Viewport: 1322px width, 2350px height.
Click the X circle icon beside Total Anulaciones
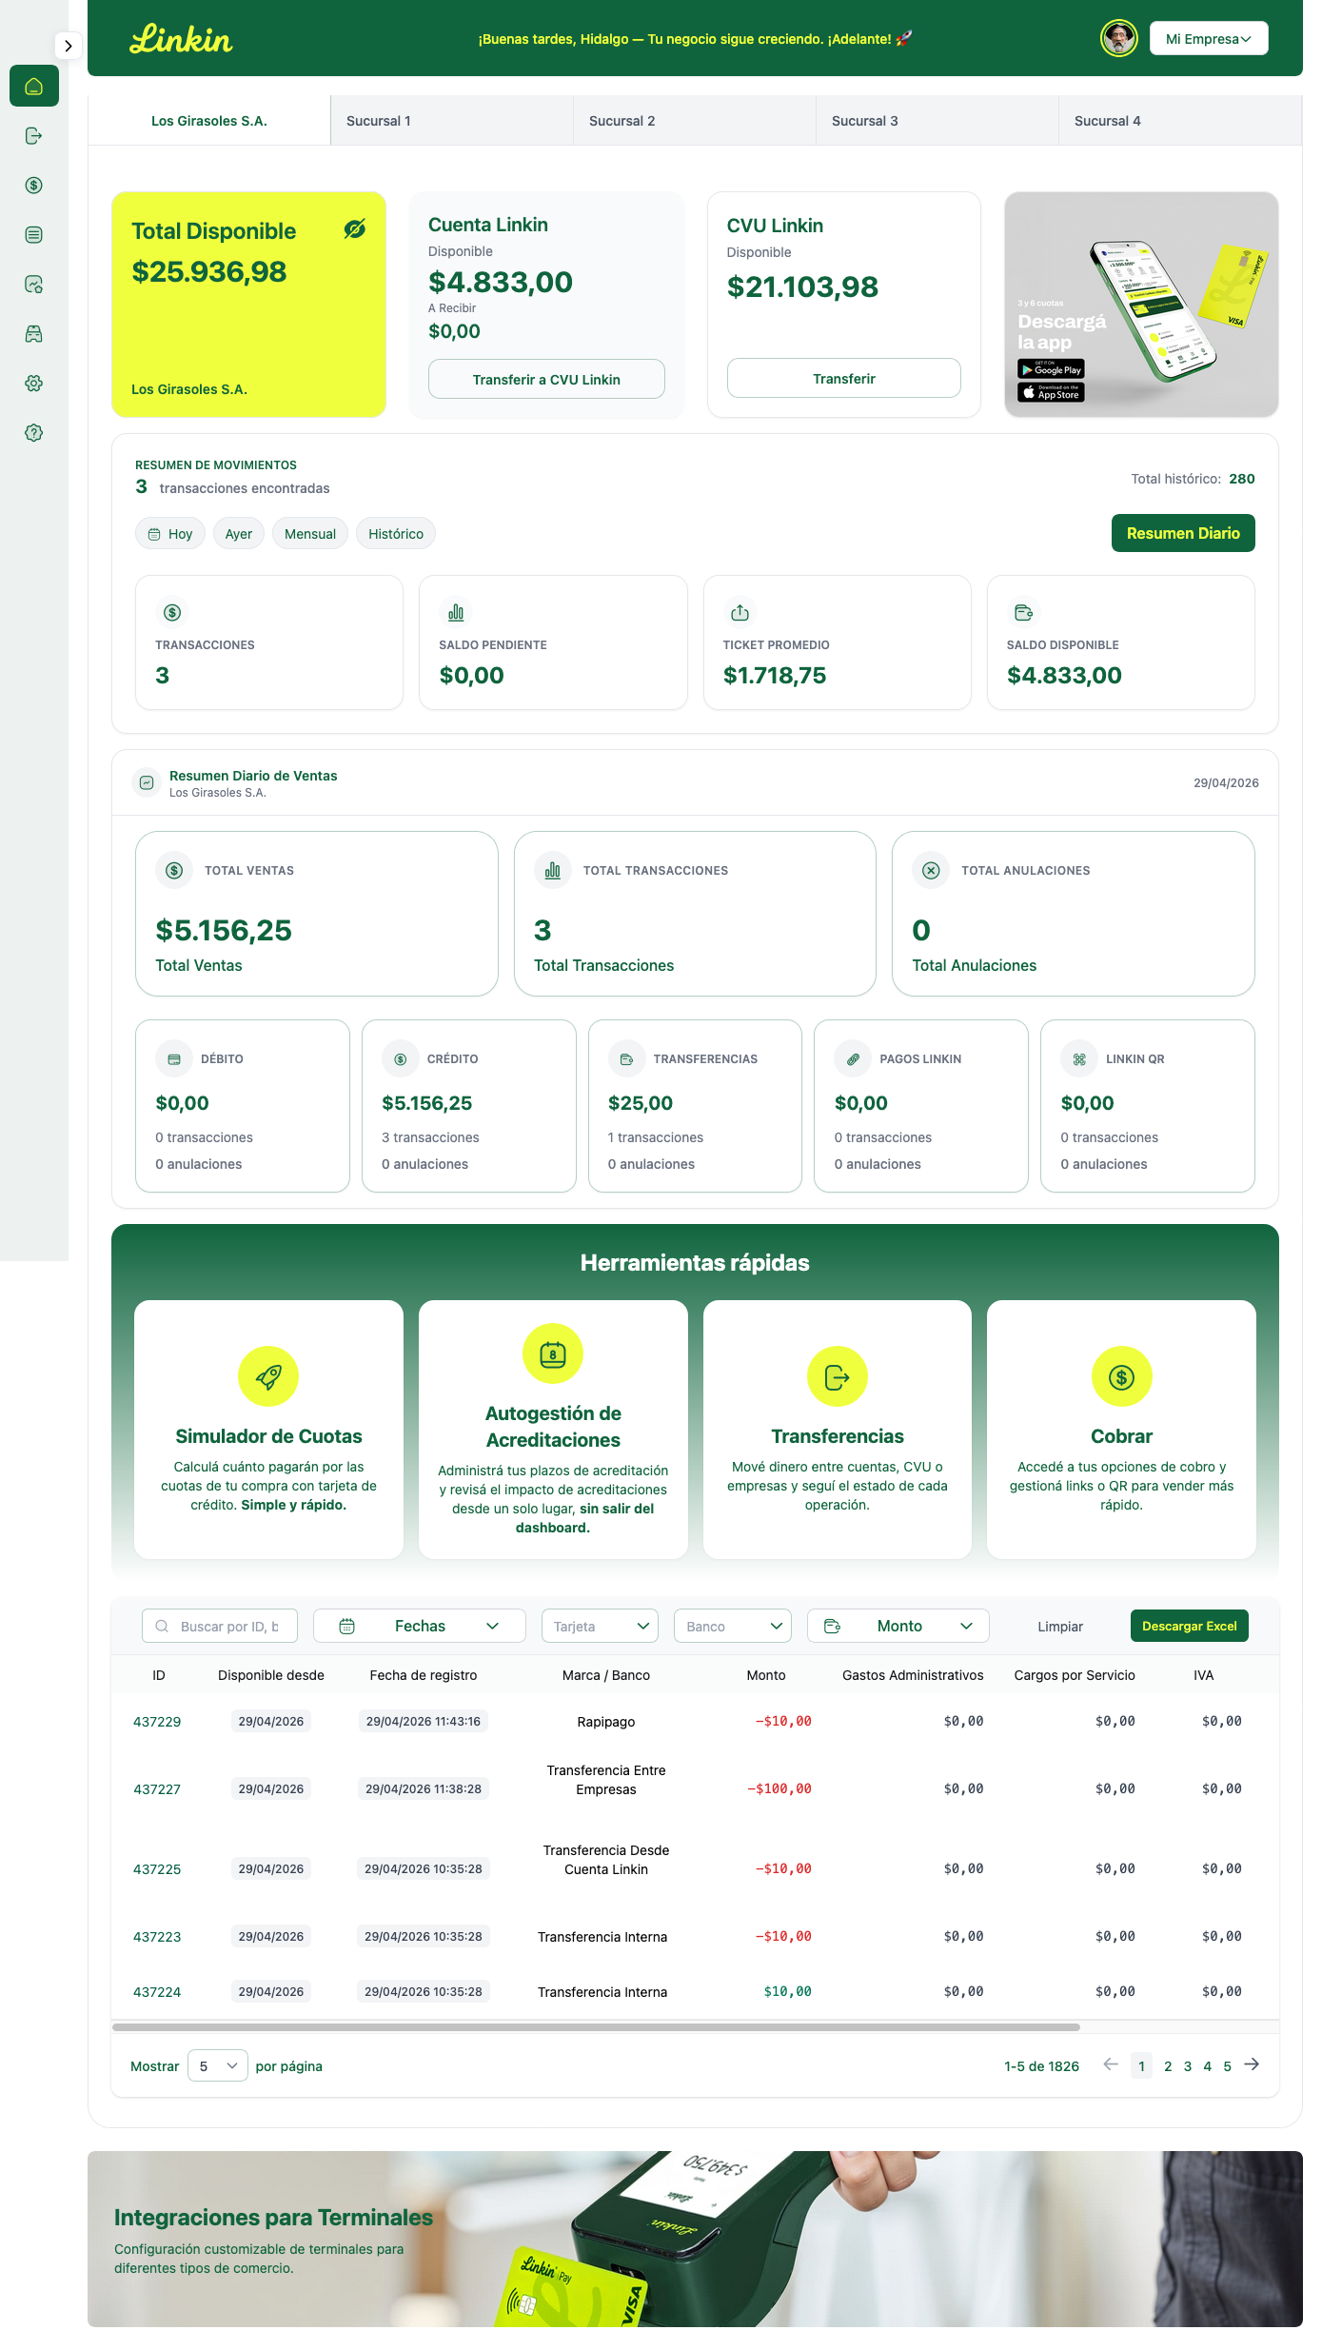pos(931,871)
